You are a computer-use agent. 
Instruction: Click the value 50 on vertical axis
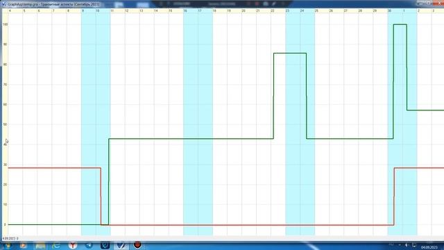click(x=5, y=124)
